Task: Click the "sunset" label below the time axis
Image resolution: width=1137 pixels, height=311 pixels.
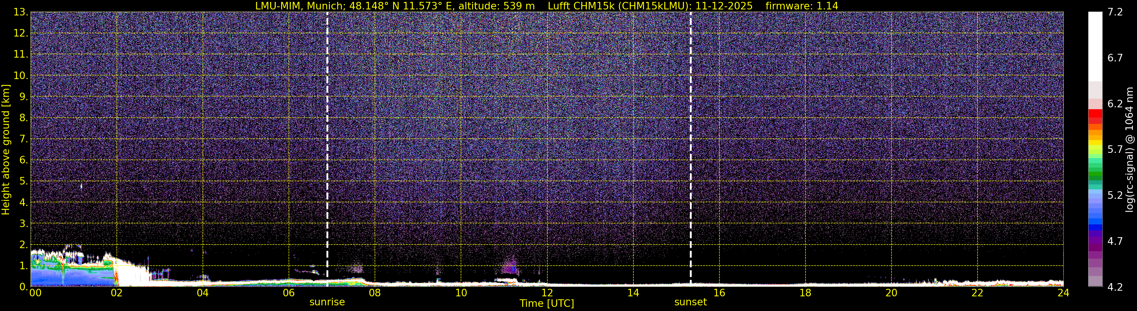Action: coord(690,302)
